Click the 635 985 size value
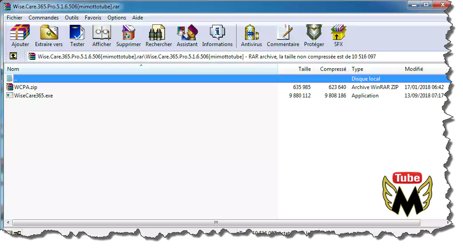463x248 pixels. 302,87
